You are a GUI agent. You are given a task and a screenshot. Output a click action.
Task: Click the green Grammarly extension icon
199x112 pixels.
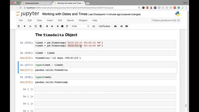click(x=178, y=8)
